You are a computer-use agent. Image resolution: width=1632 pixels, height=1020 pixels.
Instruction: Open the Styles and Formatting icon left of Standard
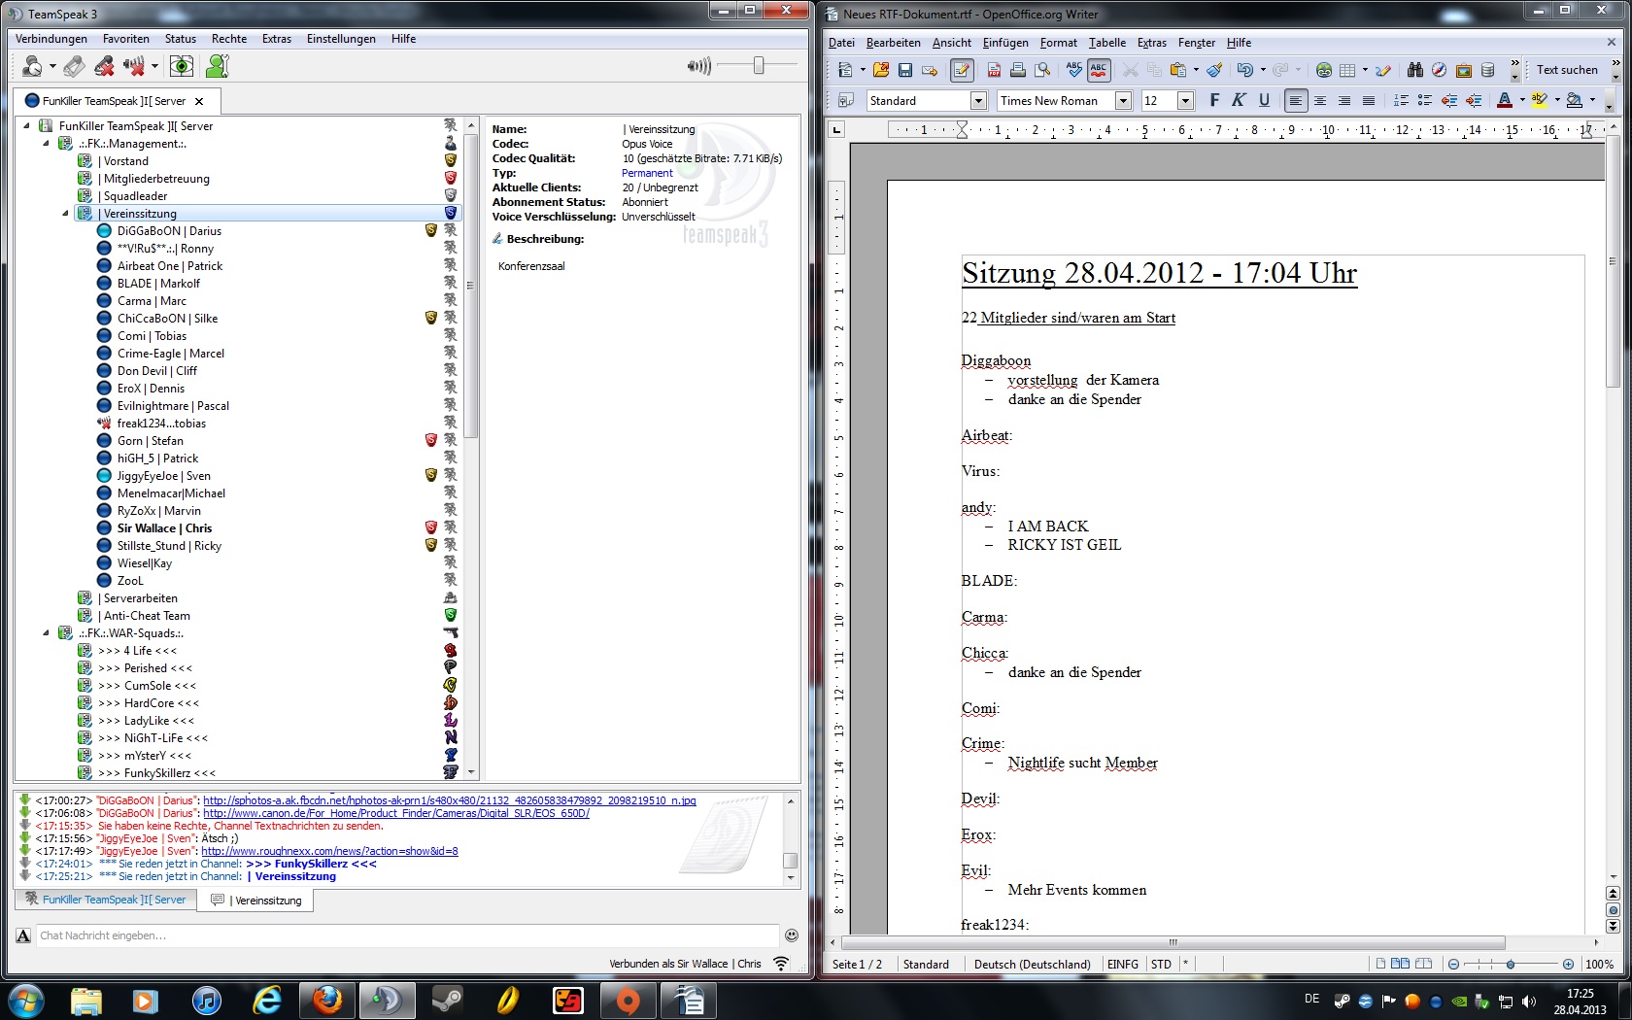[x=845, y=100]
